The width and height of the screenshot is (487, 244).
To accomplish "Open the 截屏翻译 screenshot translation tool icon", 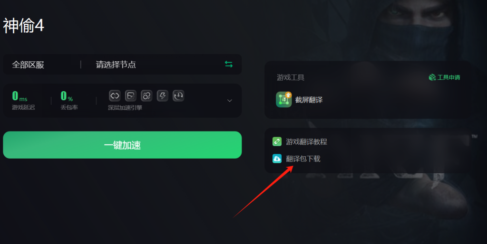I will pyautogui.click(x=284, y=100).
